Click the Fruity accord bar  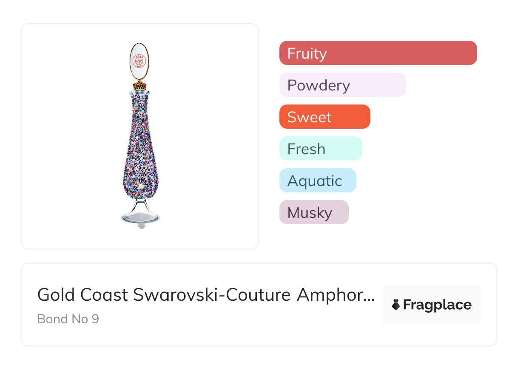[378, 53]
